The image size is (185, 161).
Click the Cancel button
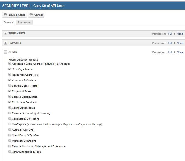[x=36, y=15]
